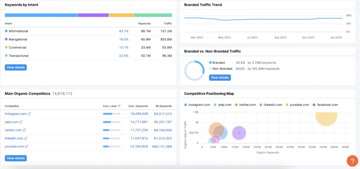This screenshot has height=169, width=360.
Task: Open twitter.com common keywords 11,707,234
Action: click(139, 130)
